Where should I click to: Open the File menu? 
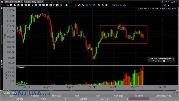click(47, 2)
